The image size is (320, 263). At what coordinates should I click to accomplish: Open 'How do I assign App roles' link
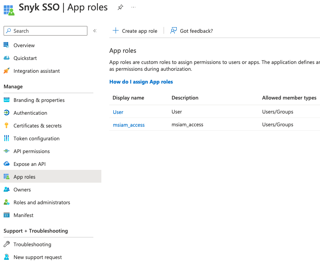click(x=141, y=82)
